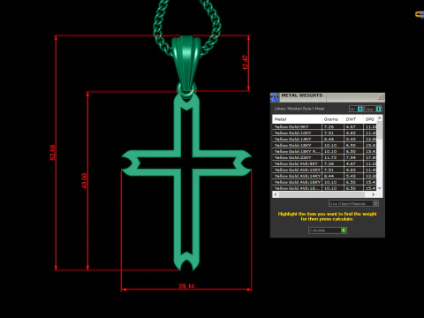424x318 pixels.
Task: Click the Metal Weights panel icon
Action: [275, 97]
